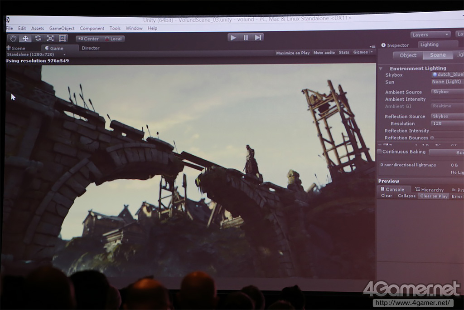Screen dimensions: 464x310
Task: Click the Preview panel header
Action: [388, 181]
